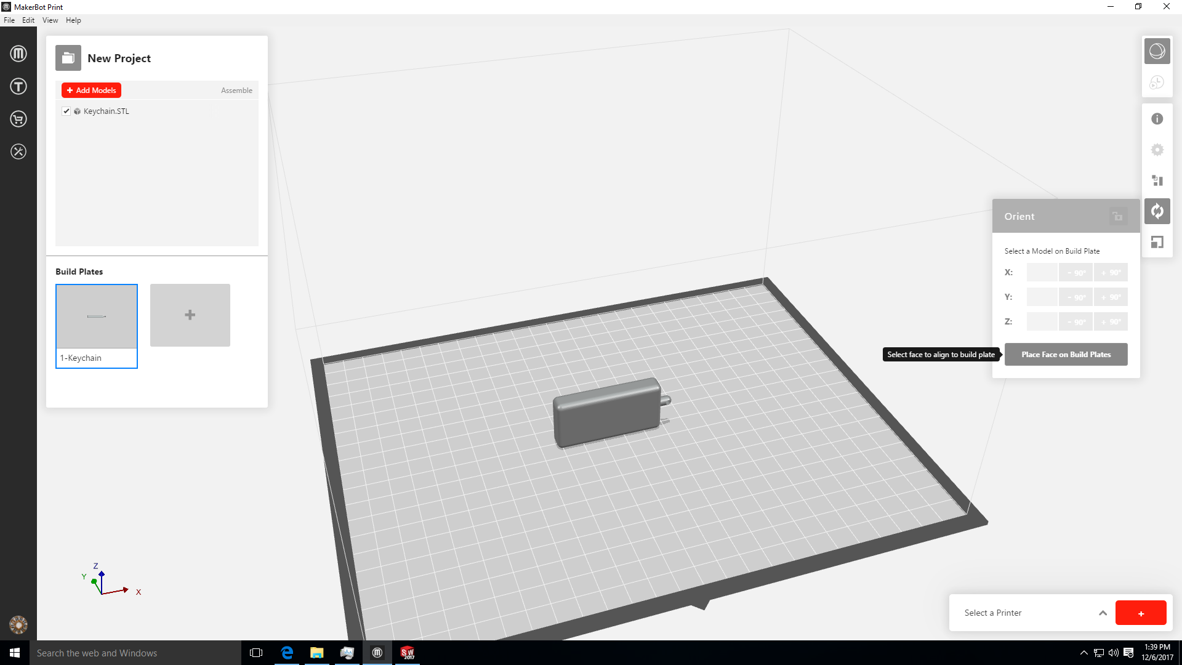The height and width of the screenshot is (665, 1182).
Task: Open SolidWorks 2017 from the taskbar
Action: point(408,653)
